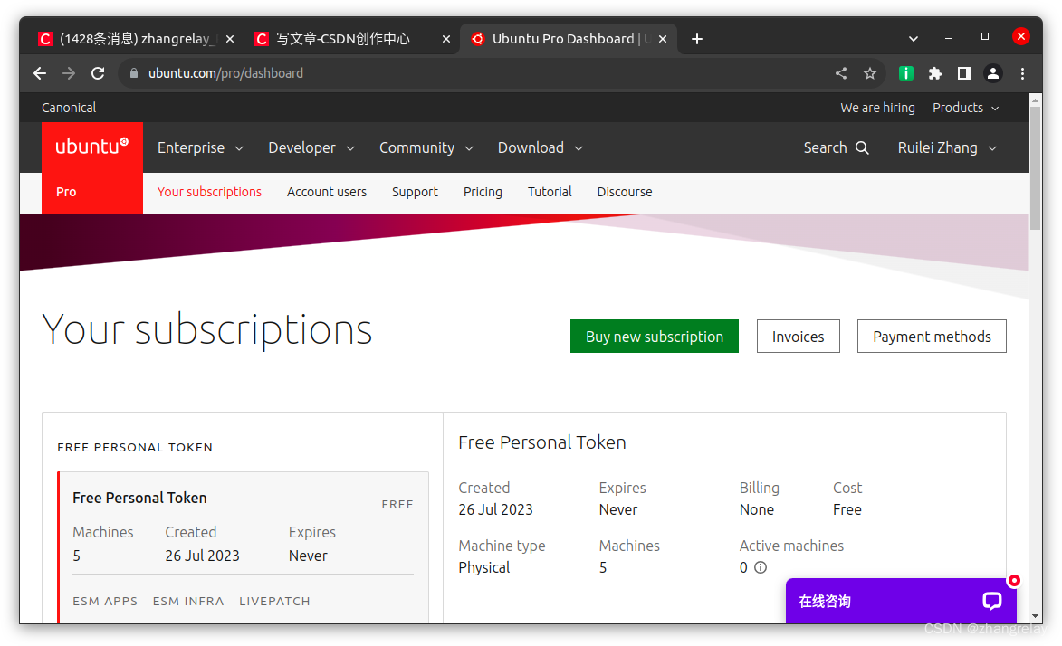
Task: Reload the Ubuntu Pro dashboard page
Action: (98, 73)
